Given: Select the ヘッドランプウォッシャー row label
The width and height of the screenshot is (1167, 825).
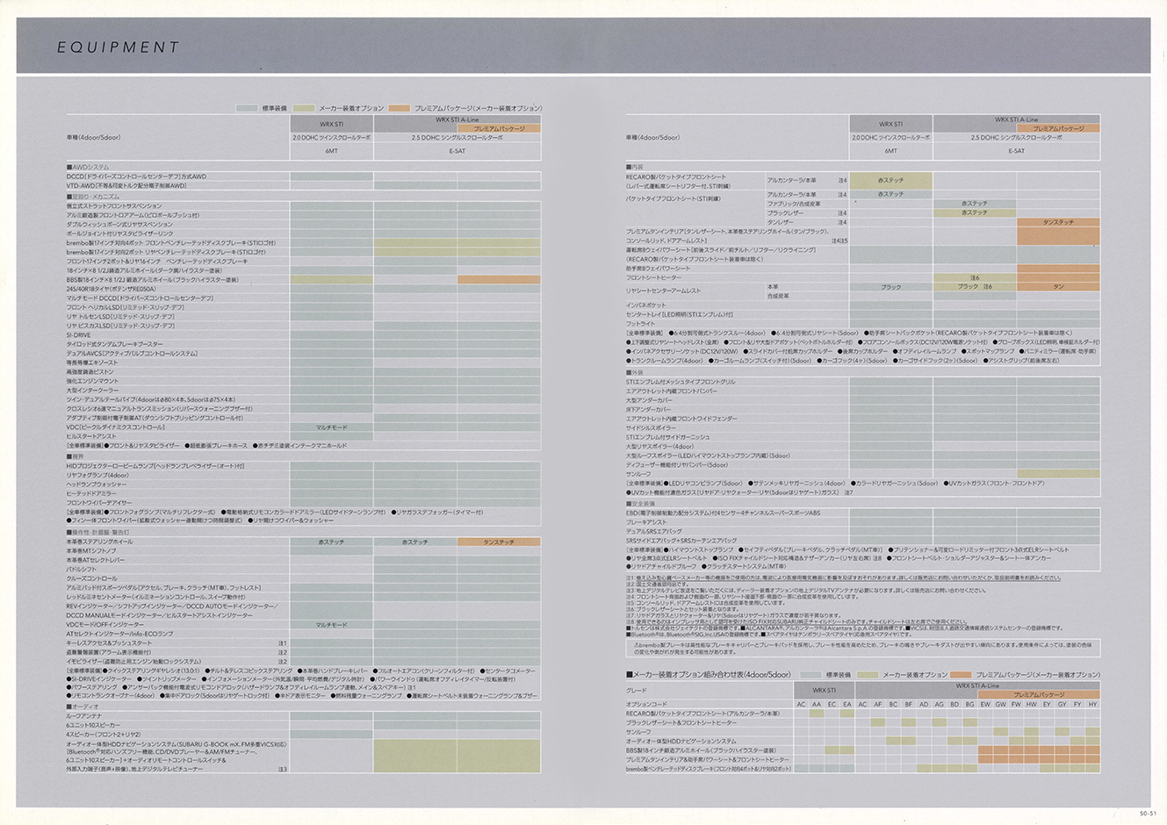Looking at the screenshot, I should click(96, 484).
